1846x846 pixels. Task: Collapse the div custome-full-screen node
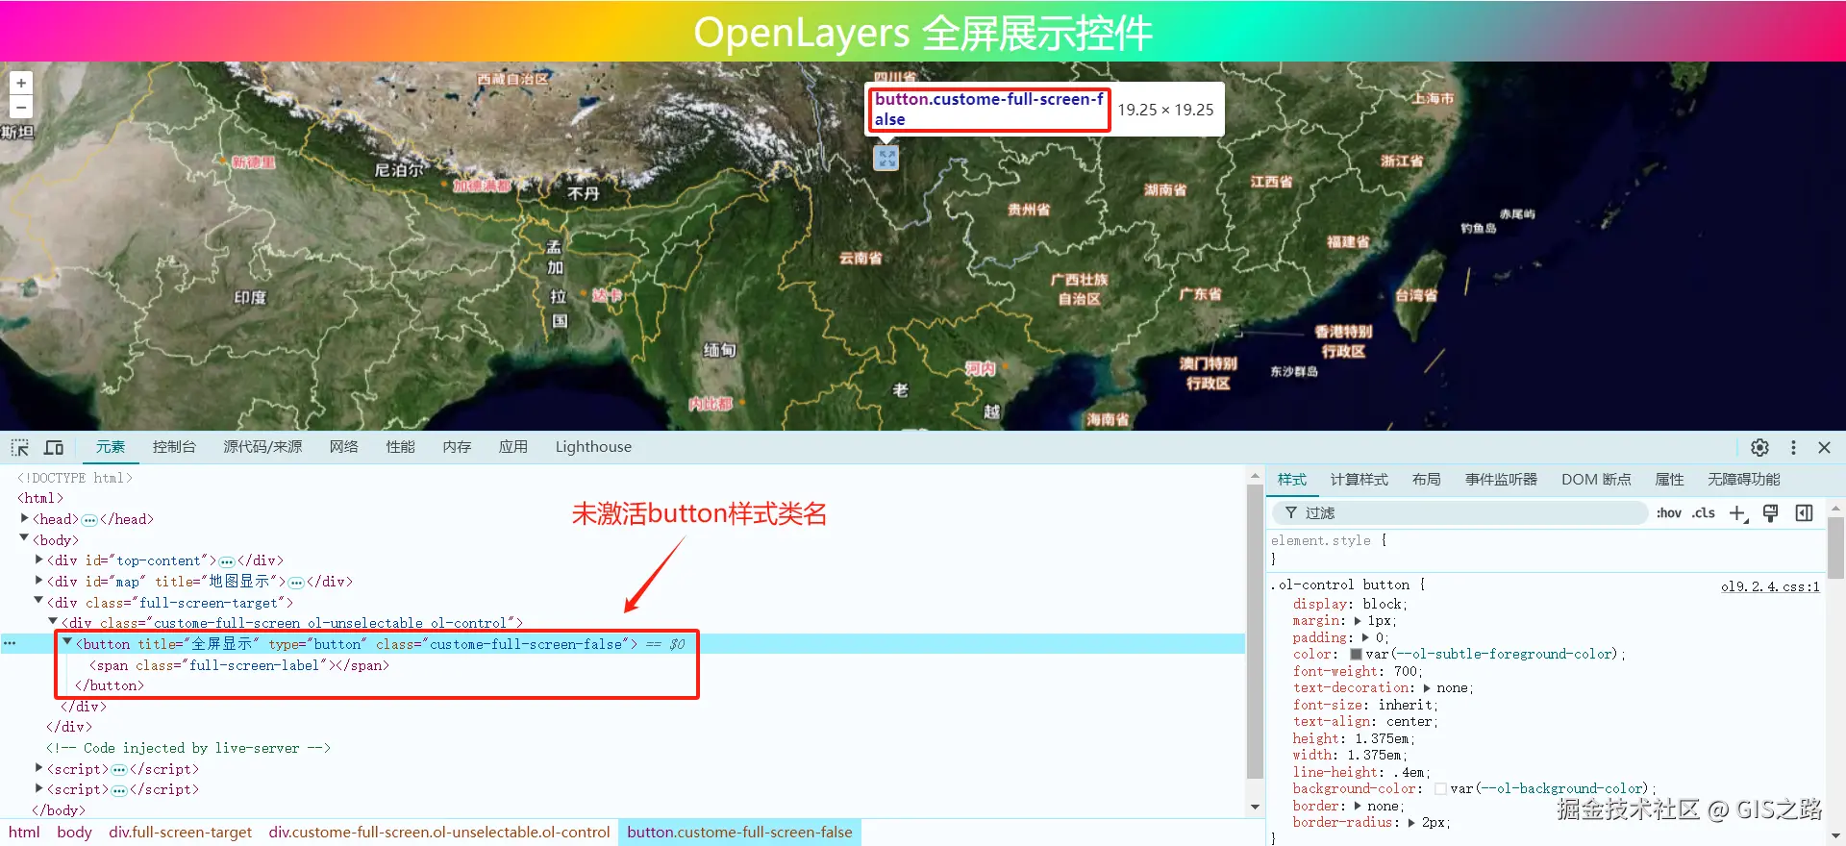53,622
